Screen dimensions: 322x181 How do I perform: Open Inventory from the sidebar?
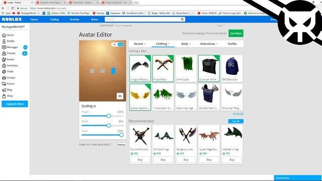[x=10, y=65]
